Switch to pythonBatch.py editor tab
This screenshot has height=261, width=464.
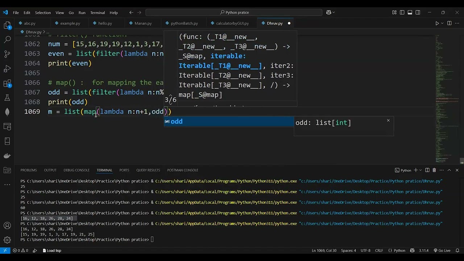184,23
